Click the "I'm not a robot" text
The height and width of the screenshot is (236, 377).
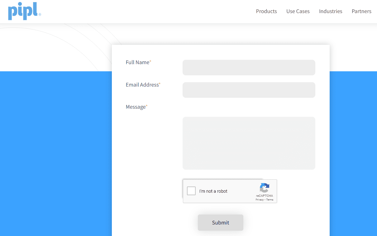click(x=213, y=191)
